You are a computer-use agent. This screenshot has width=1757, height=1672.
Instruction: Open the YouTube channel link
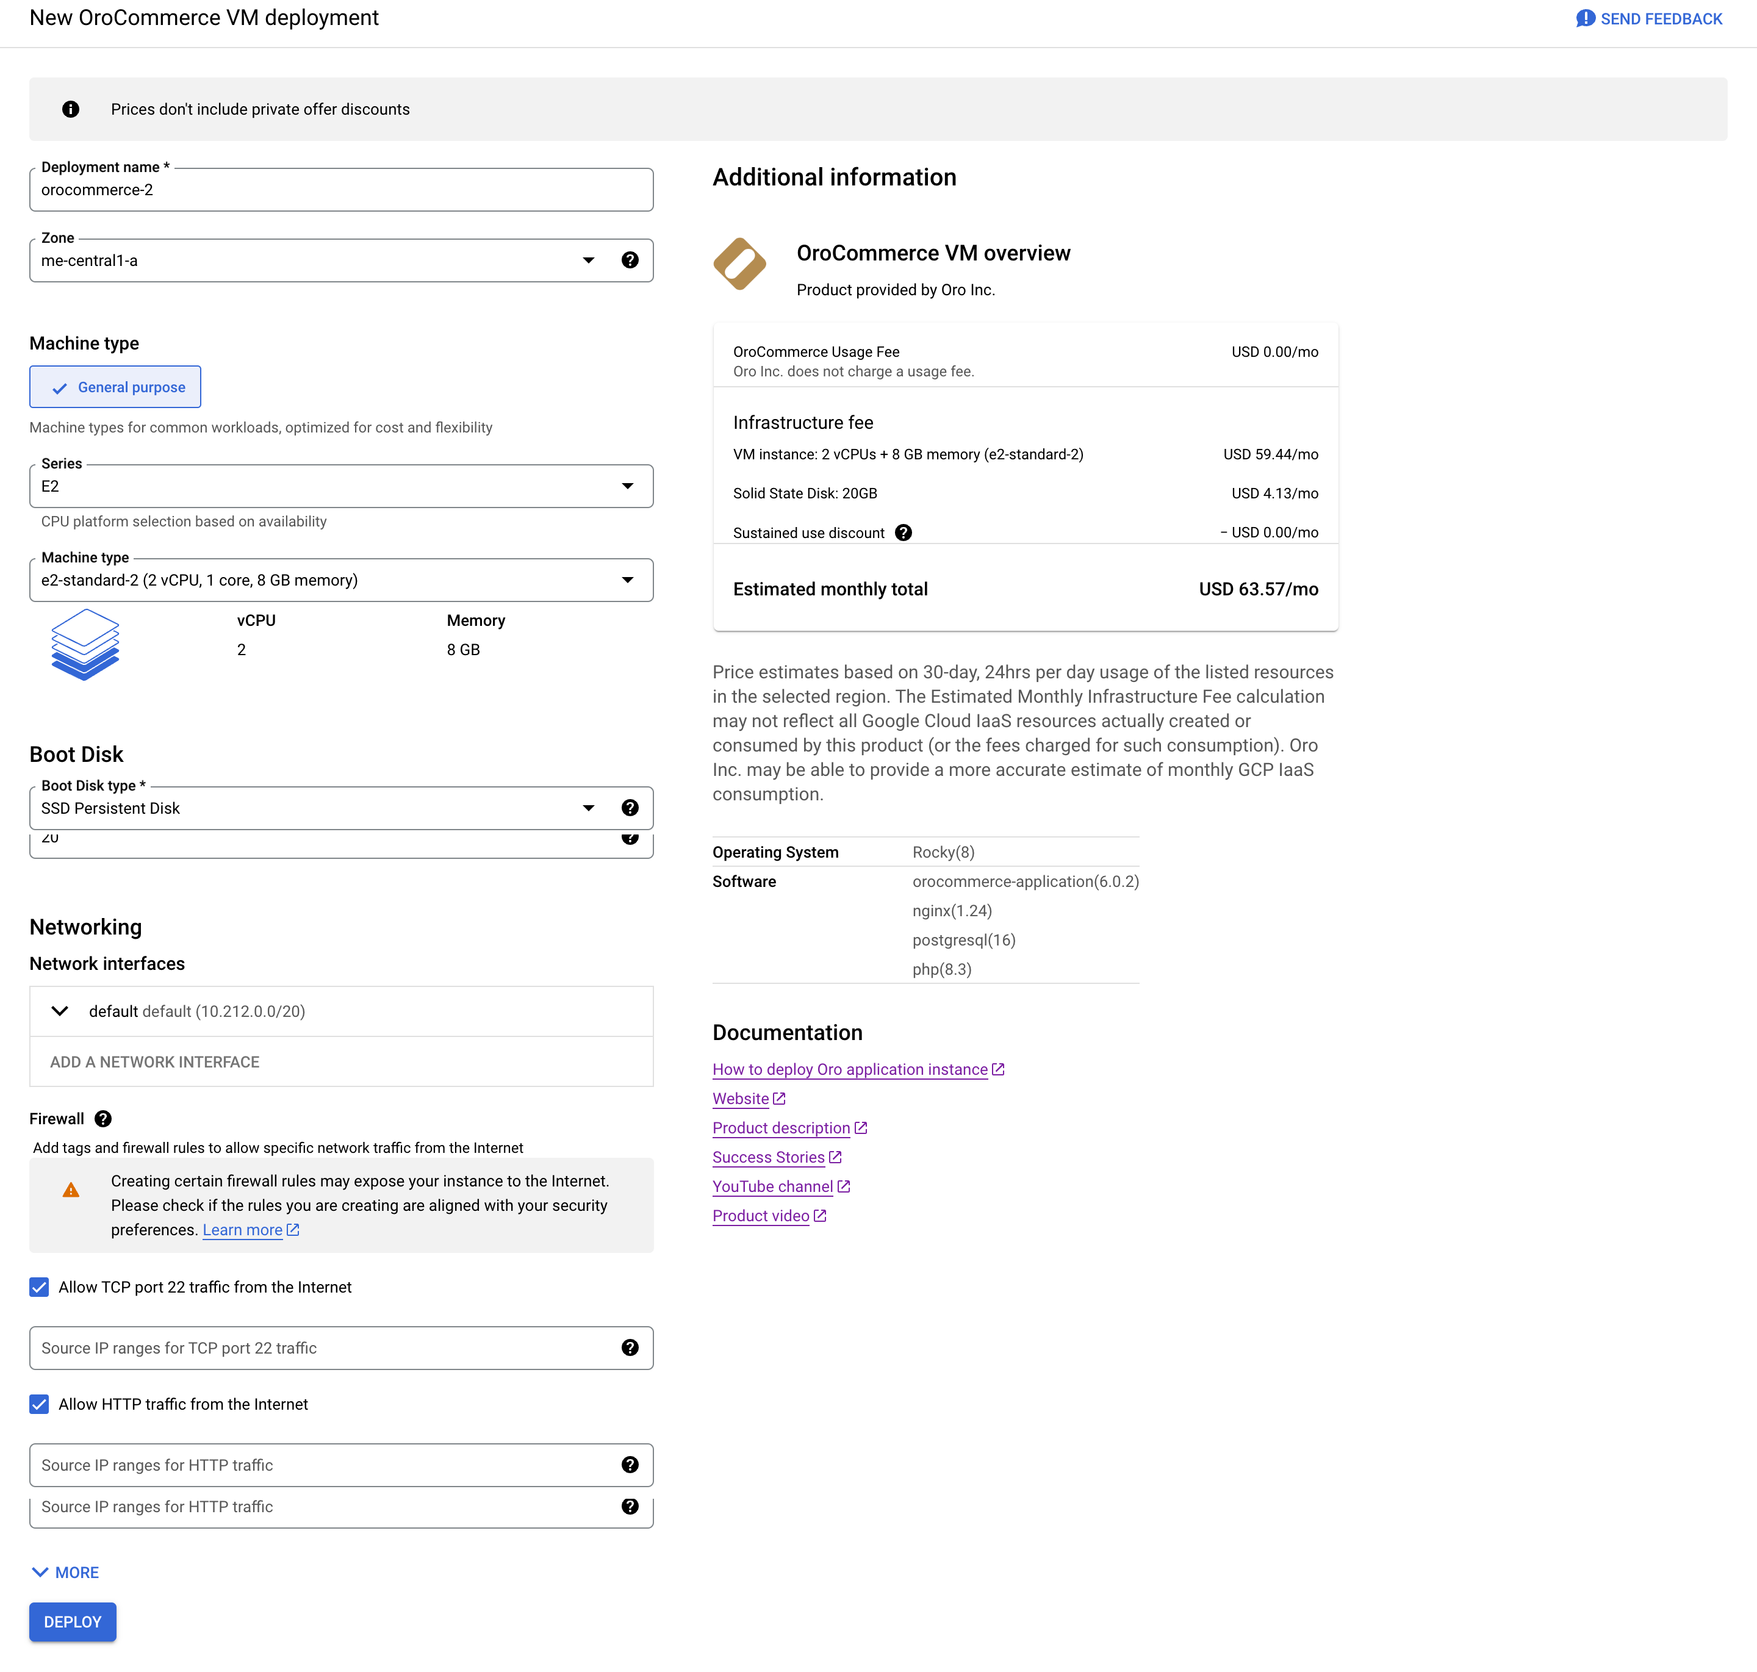772,1186
